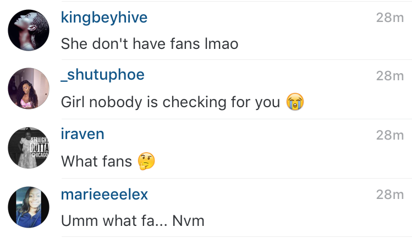Select the thinking face emoji
Viewport: 412px width, 238px height.
tap(146, 161)
